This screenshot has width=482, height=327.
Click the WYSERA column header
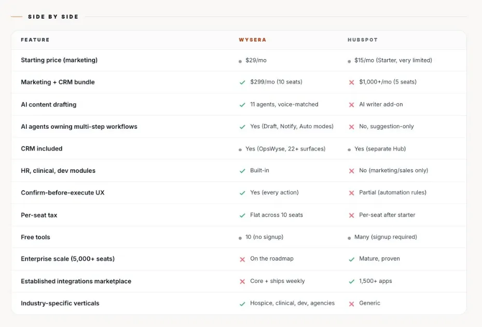(x=252, y=39)
